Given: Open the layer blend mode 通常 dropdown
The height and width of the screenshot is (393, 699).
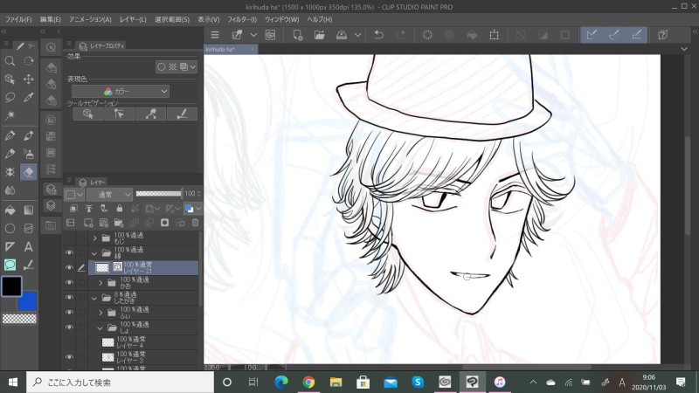Looking at the screenshot, I should (x=109, y=194).
